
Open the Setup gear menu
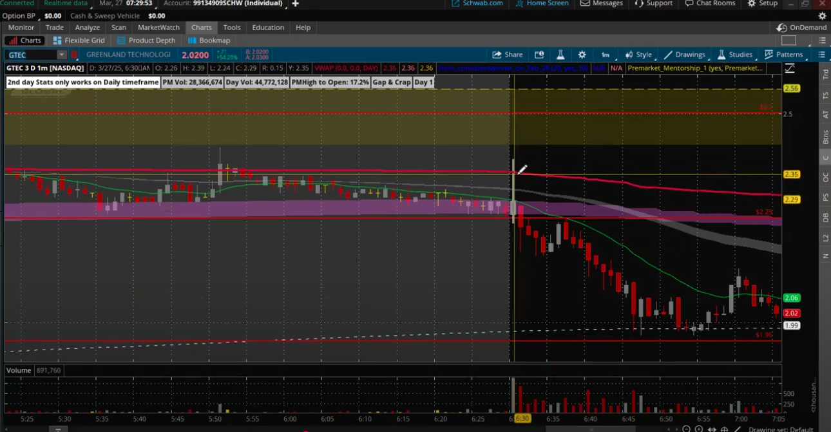coord(762,3)
